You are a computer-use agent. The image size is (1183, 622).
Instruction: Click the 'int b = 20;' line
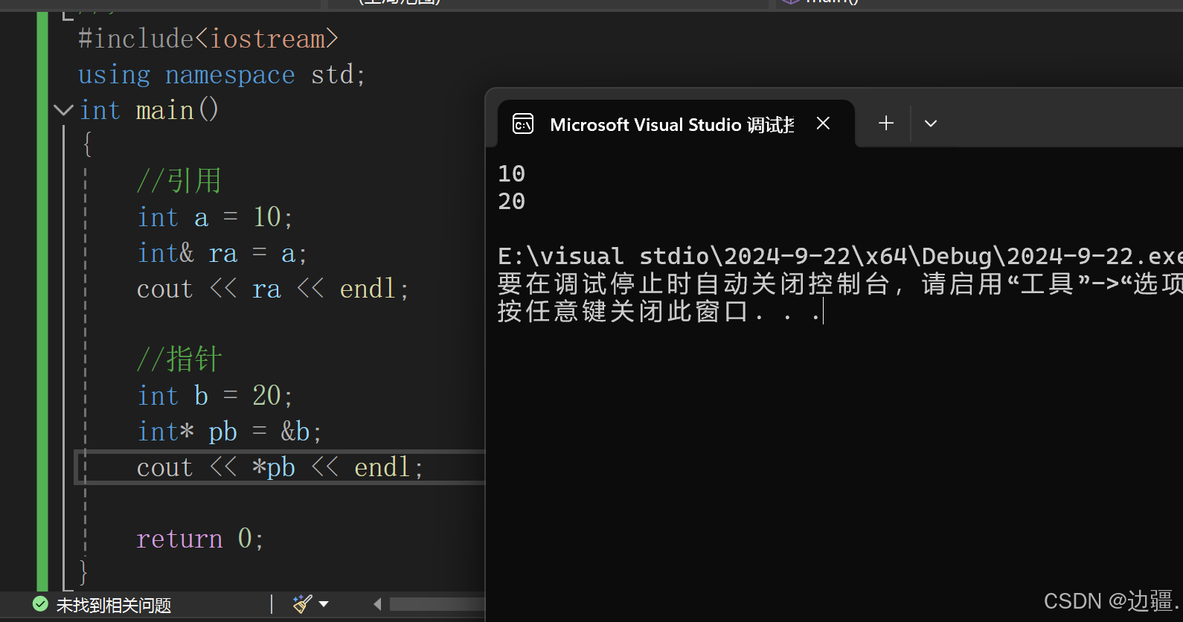pyautogui.click(x=215, y=396)
